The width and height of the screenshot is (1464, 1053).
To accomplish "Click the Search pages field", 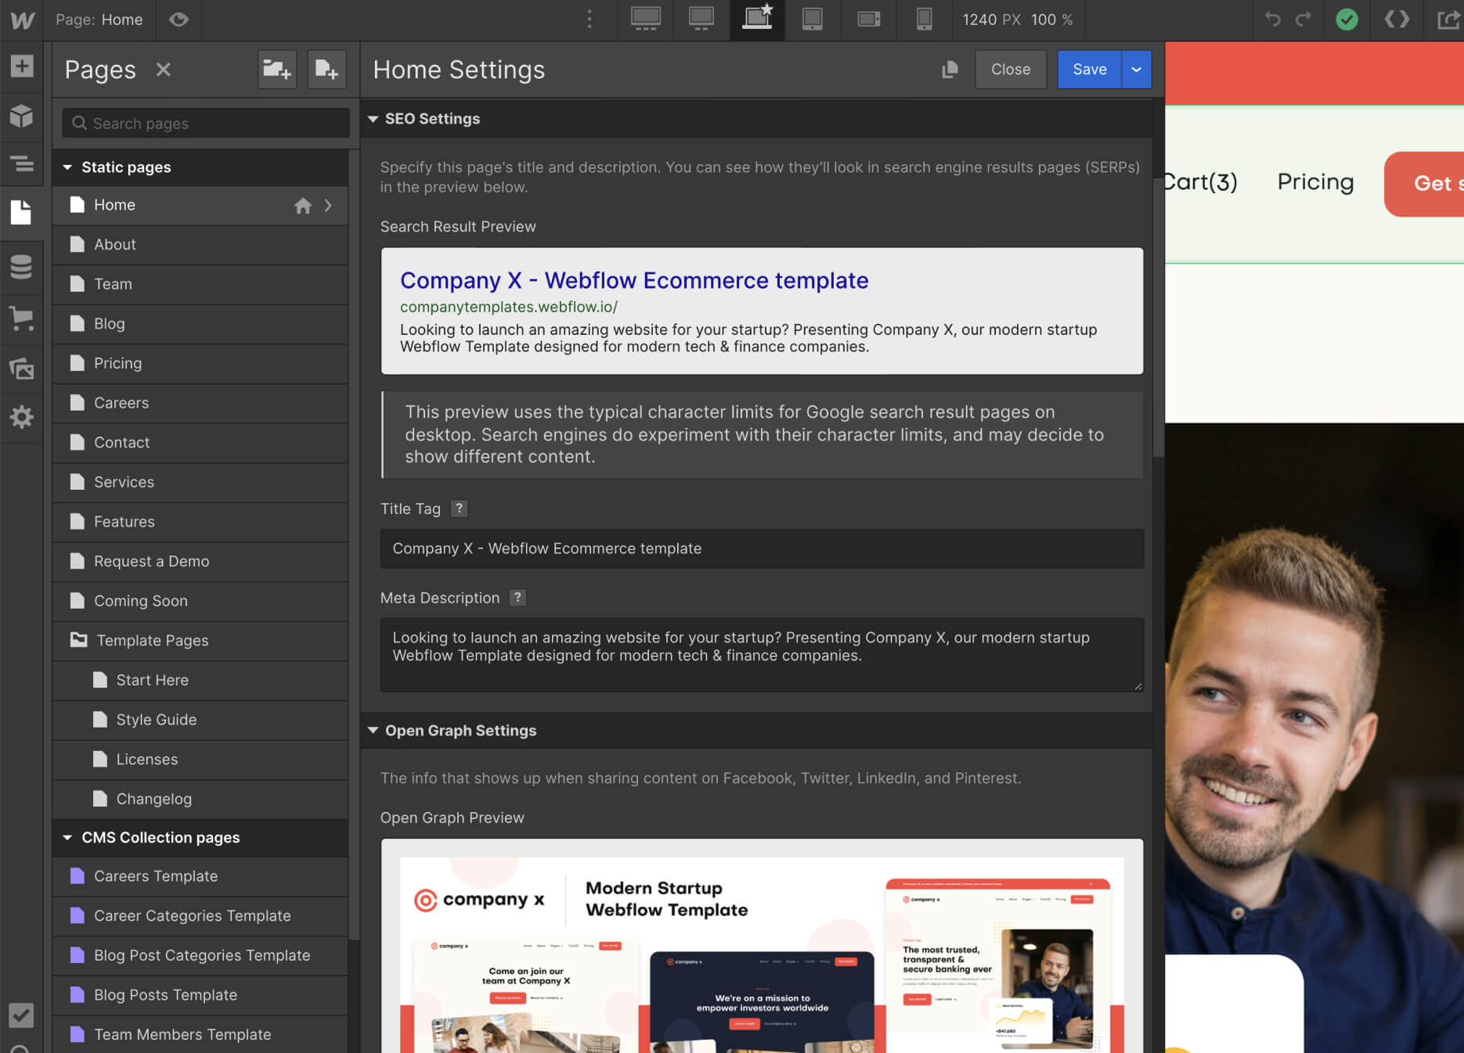I will pos(204,123).
